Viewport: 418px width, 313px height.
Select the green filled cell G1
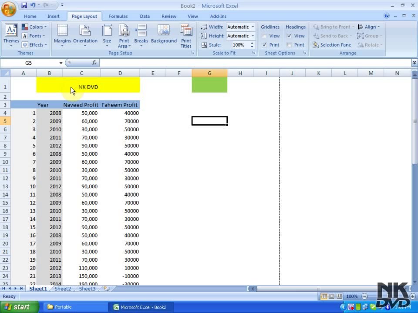coord(209,85)
